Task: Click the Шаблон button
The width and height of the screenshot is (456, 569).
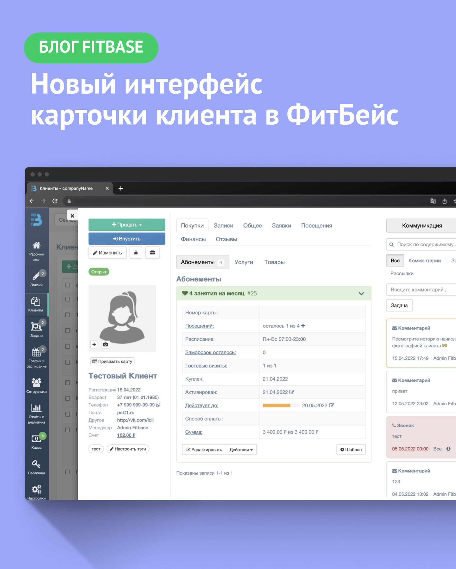Action: point(351,449)
